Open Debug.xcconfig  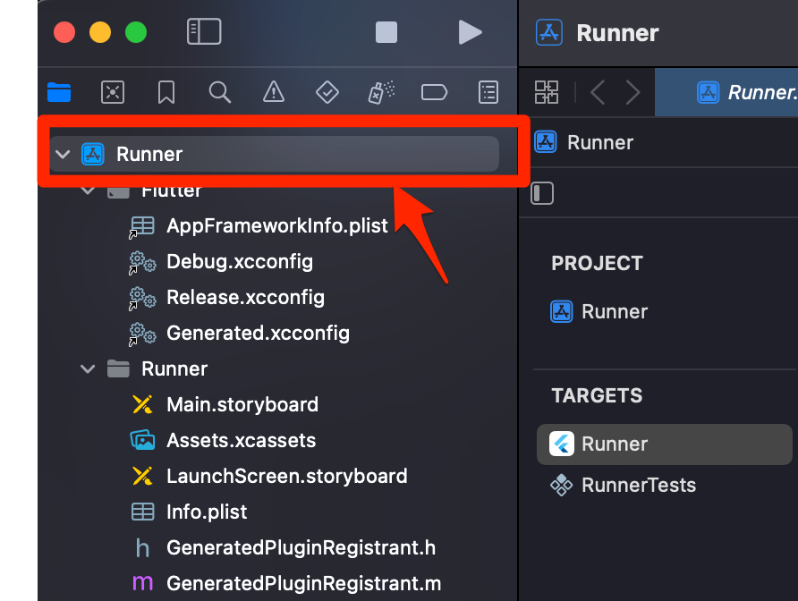coord(239,261)
